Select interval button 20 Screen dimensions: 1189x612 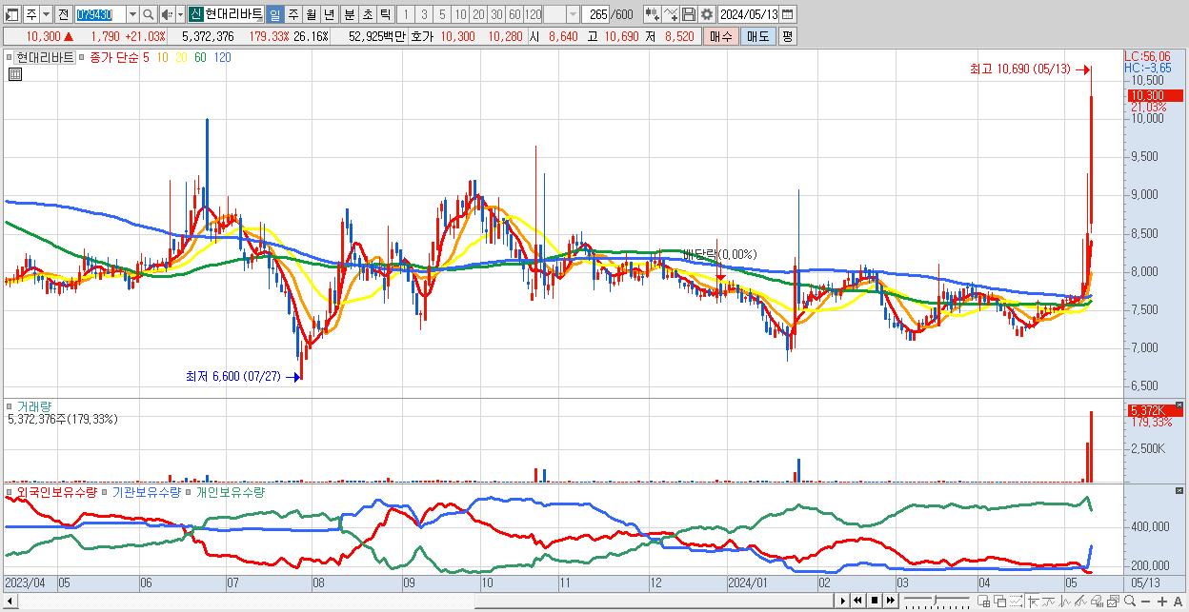point(478,14)
